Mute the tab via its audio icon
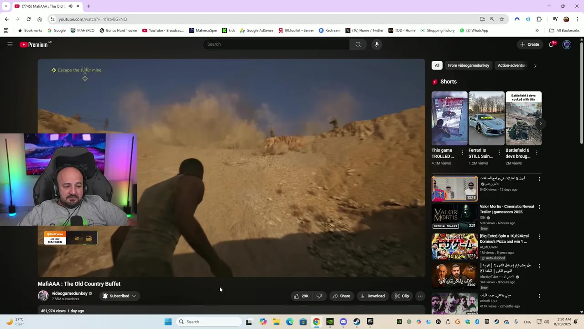Viewport: 584px width, 329px height. click(70, 6)
